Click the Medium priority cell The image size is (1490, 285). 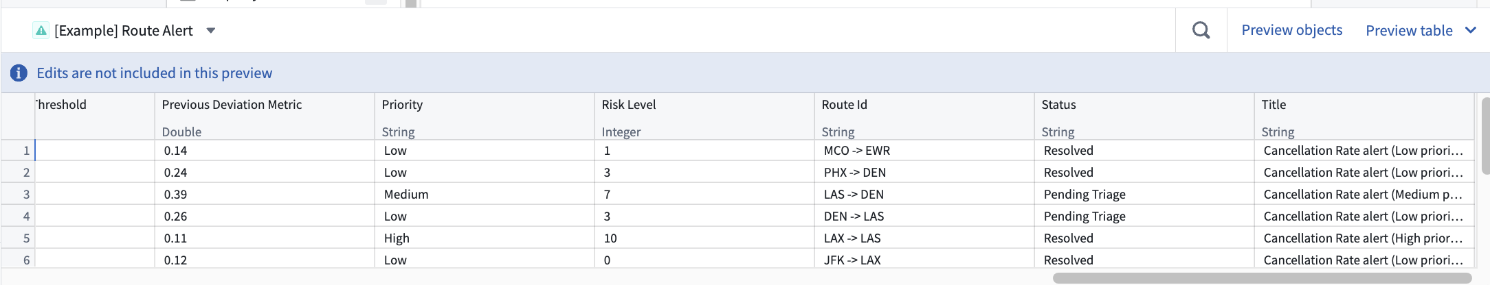coord(406,195)
